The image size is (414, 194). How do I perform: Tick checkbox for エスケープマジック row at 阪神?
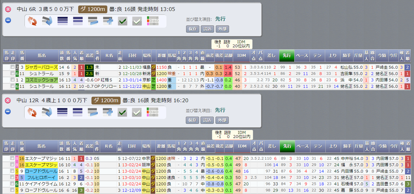click(x=12, y=165)
